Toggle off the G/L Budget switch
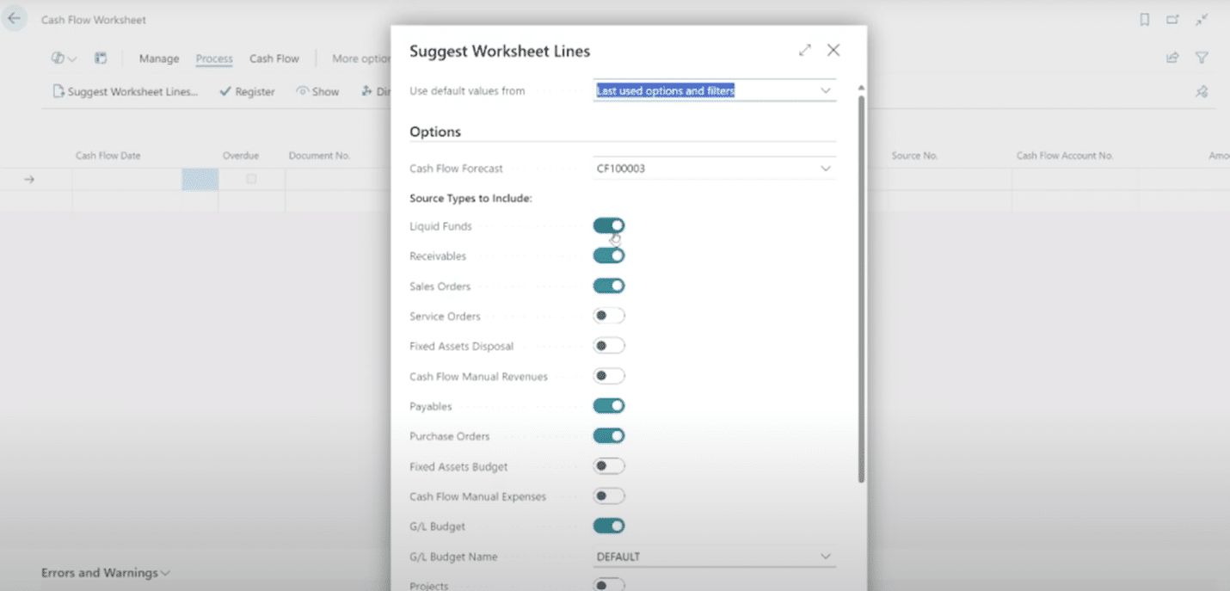1230x591 pixels. coord(609,526)
